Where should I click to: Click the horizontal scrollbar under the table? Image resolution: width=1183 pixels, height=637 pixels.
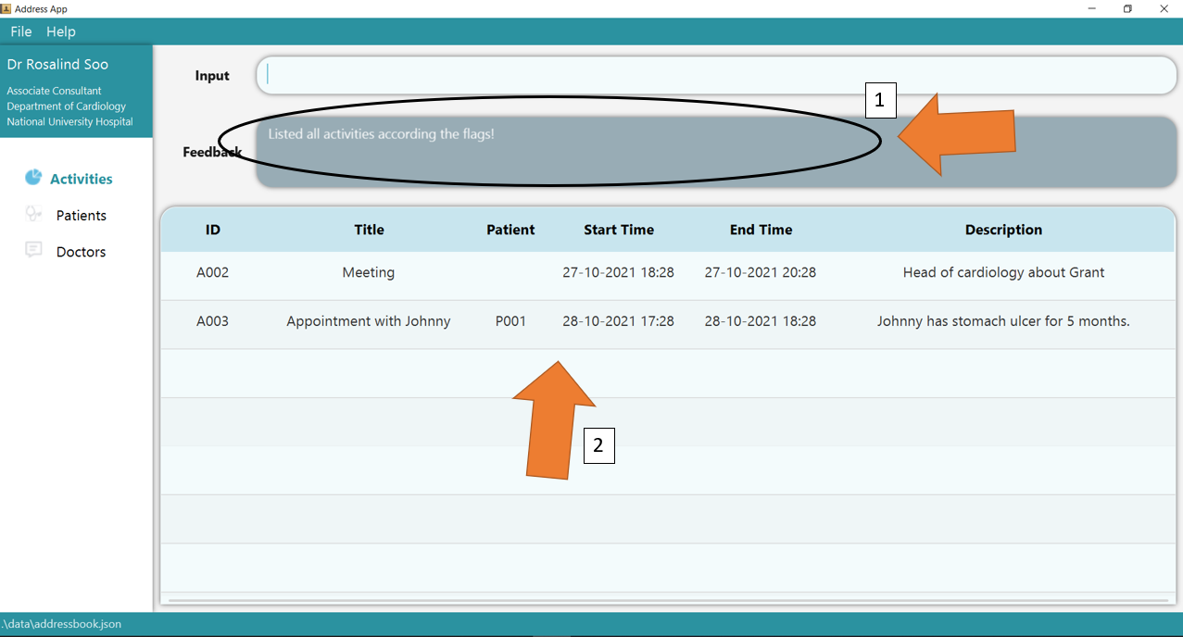[667, 601]
